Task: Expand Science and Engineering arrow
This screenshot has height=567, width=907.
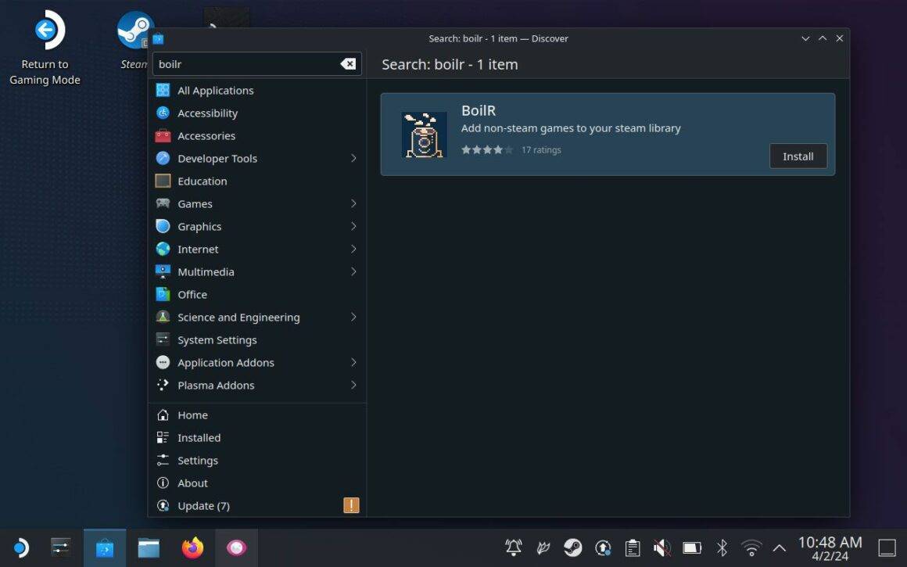Action: (x=353, y=317)
